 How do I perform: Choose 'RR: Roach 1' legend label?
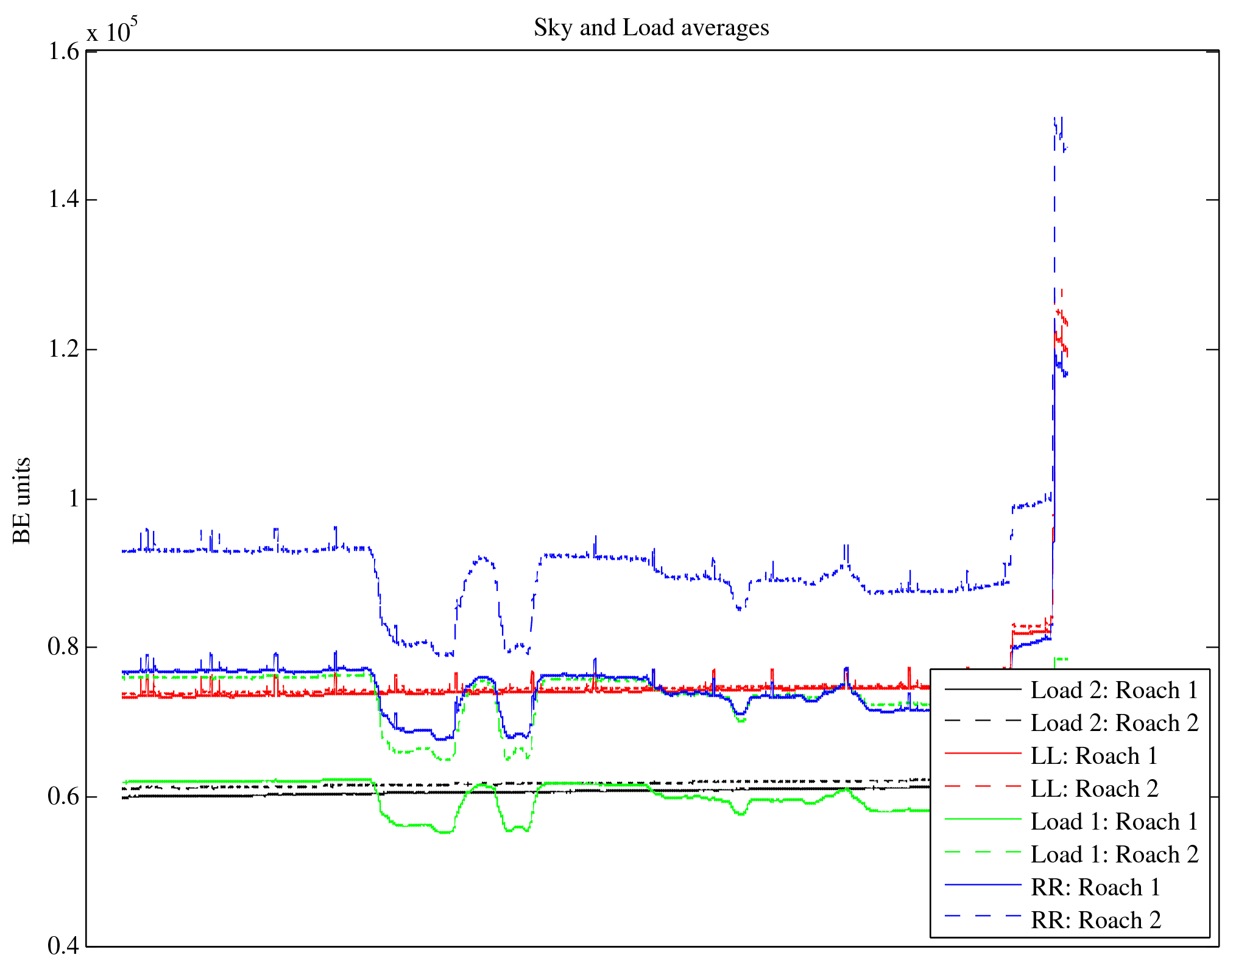[x=1095, y=887]
